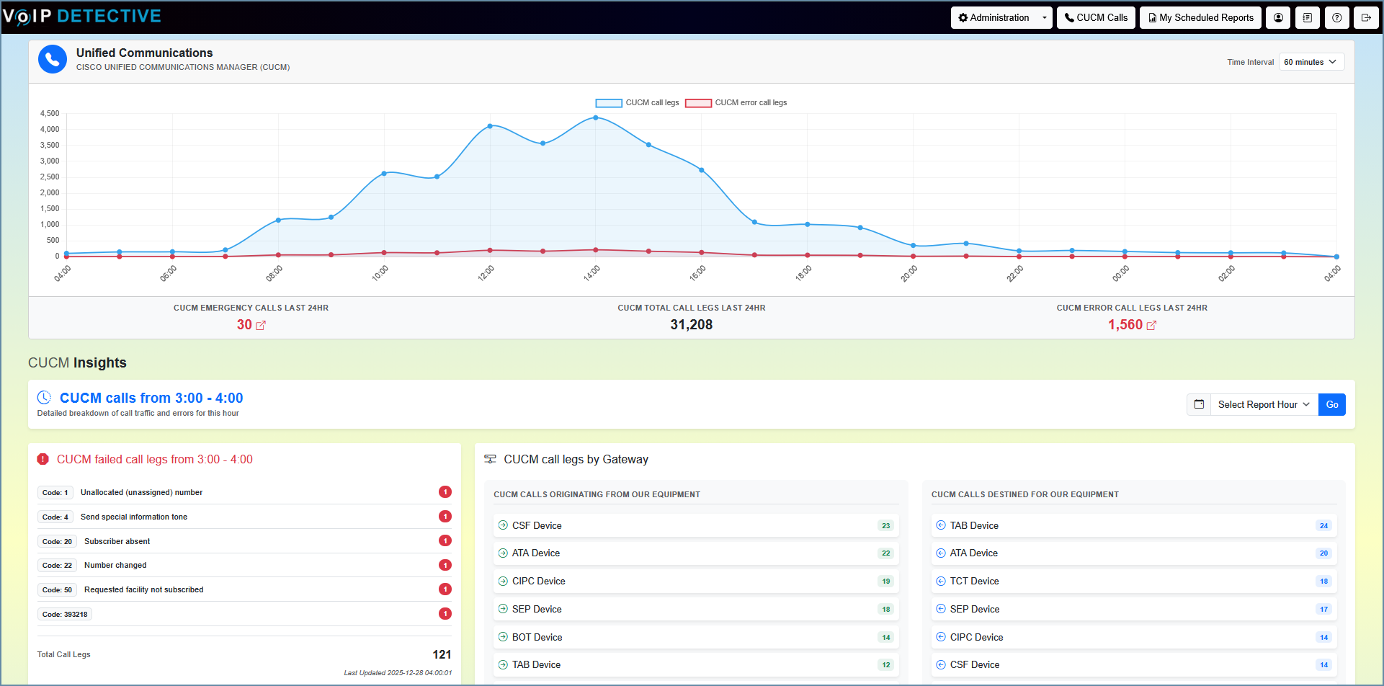The width and height of the screenshot is (1384, 686).
Task: Open the emergency calls count 30 link
Action: (244, 325)
